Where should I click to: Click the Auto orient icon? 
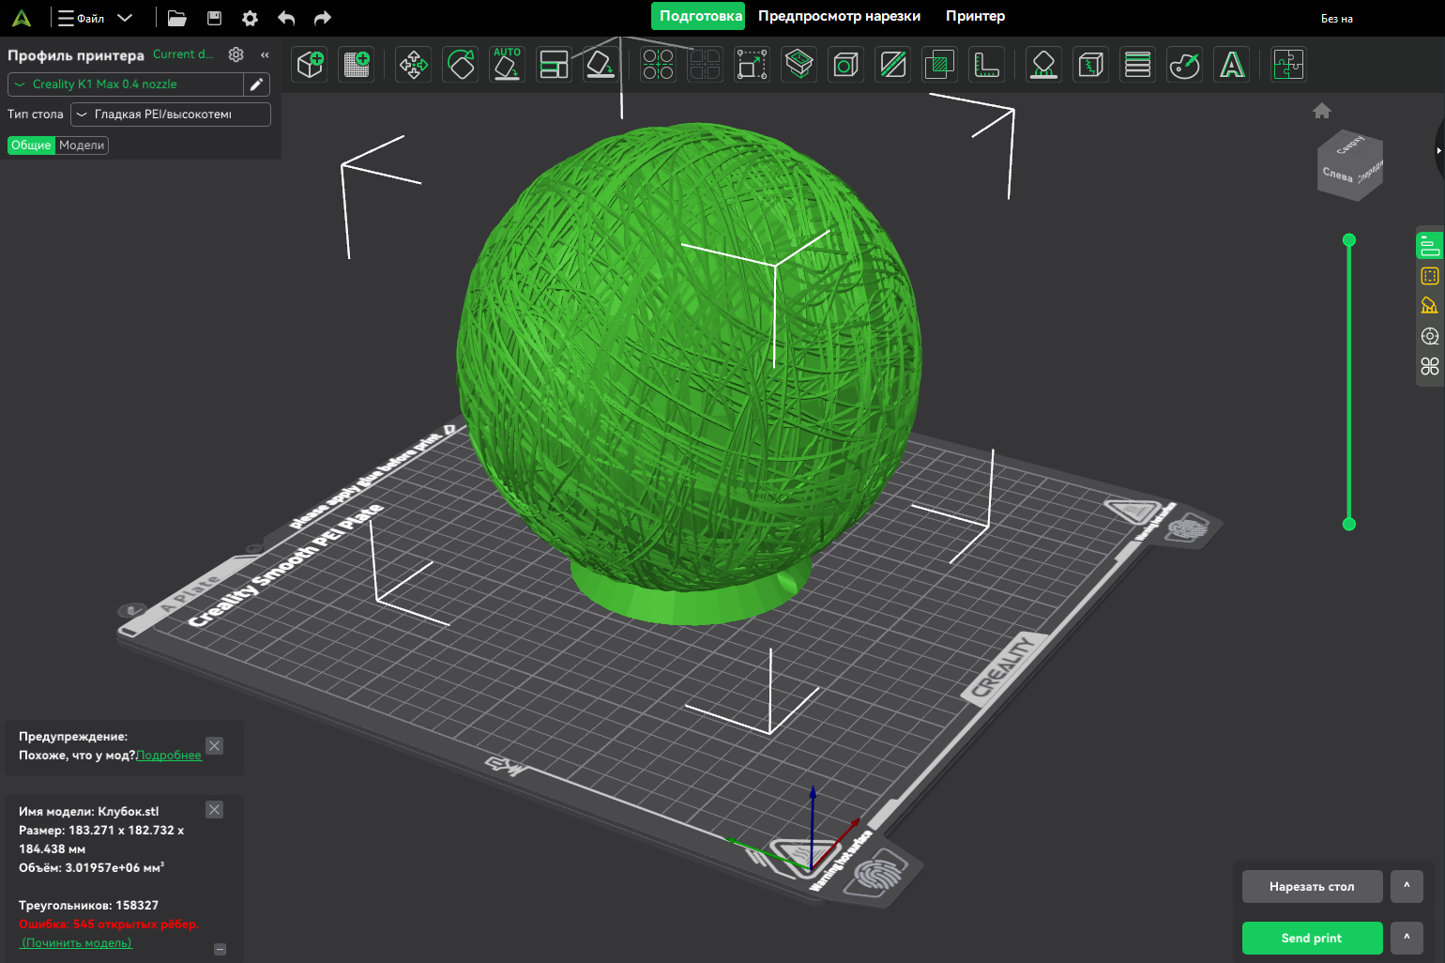[x=508, y=65]
